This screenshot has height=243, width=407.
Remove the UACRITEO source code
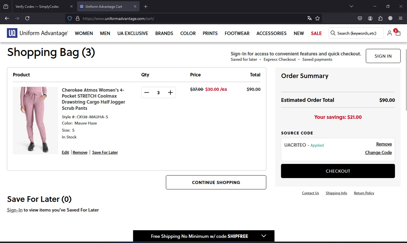pos(384,144)
